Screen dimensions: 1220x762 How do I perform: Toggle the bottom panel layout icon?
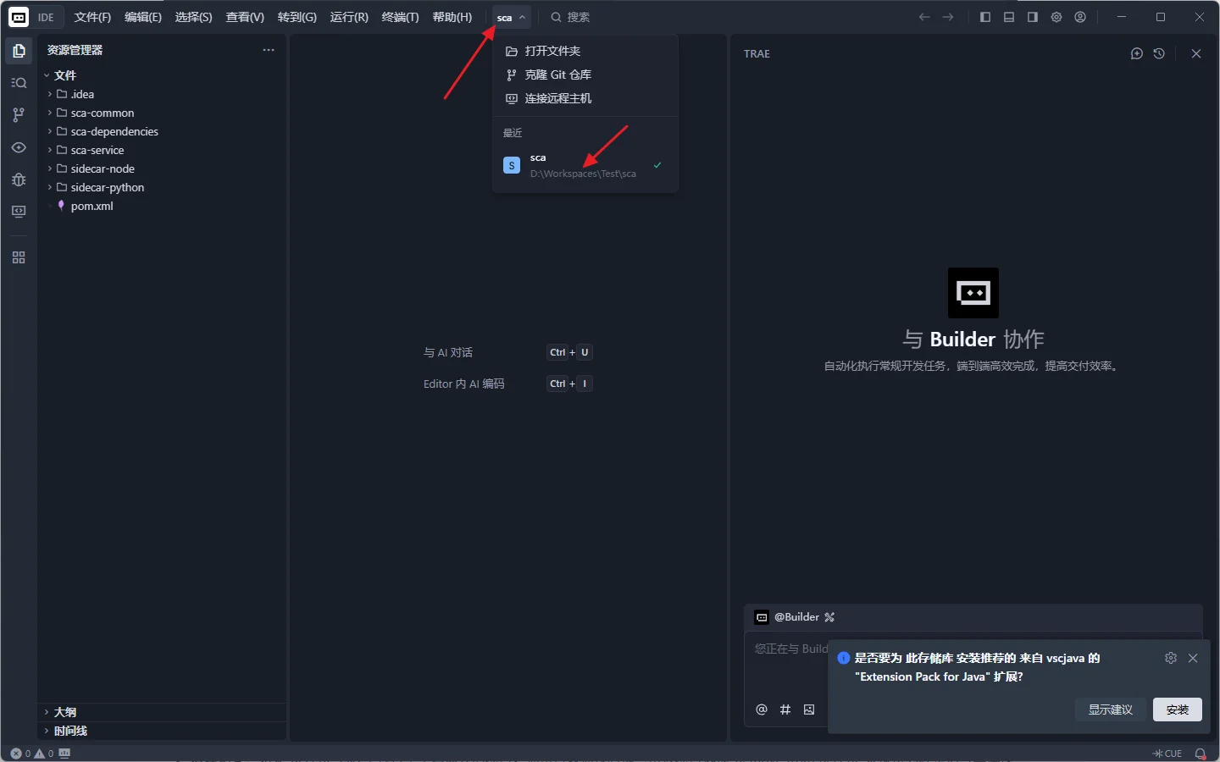(1009, 17)
